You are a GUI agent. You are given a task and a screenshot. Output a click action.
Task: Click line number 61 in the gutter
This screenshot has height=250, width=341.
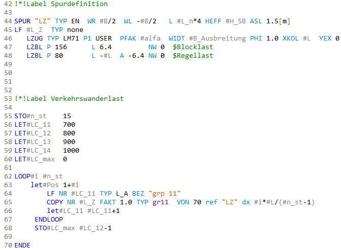[x=8, y=168]
